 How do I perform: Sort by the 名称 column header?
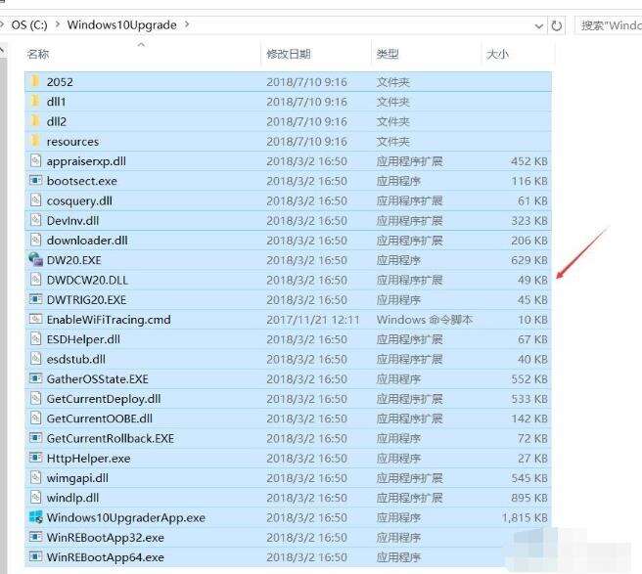[x=37, y=54]
